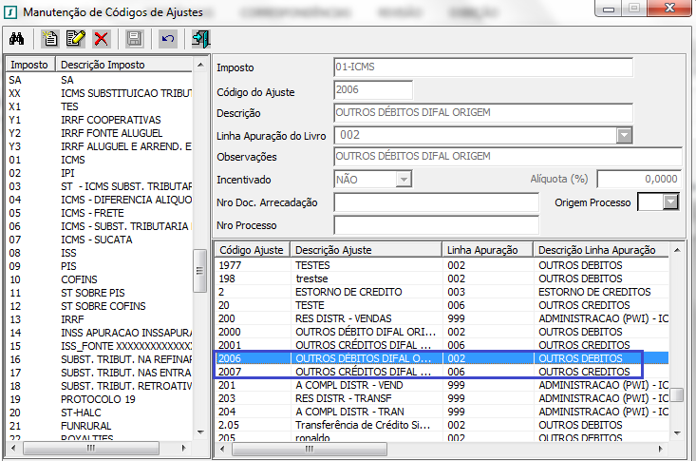Click the Nro Doc. Arrecadação input field

[435, 202]
